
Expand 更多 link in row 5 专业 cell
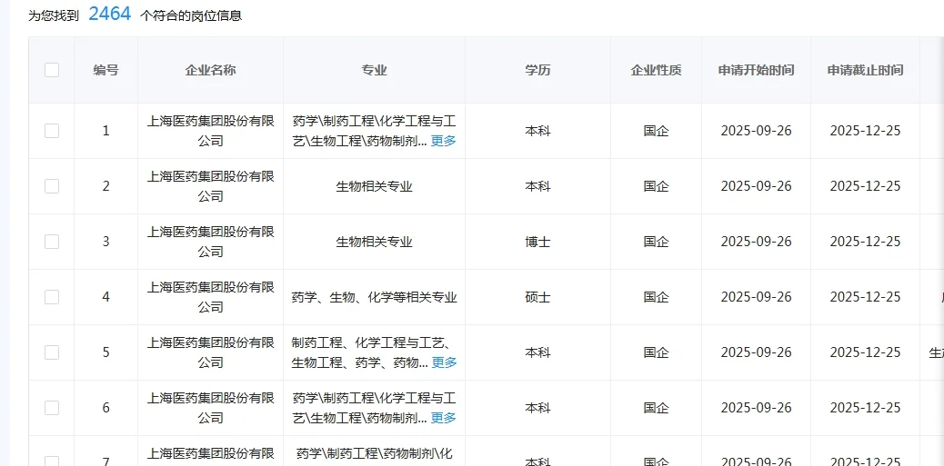[445, 362]
